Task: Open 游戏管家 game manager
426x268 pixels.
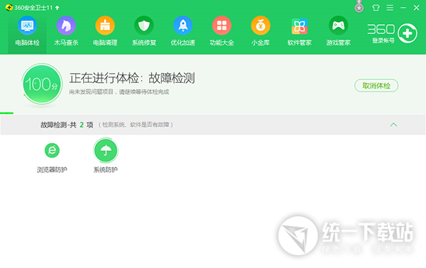Action: pyautogui.click(x=338, y=31)
